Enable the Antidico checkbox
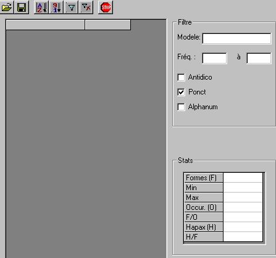This screenshot has width=276, height=258. (181, 77)
